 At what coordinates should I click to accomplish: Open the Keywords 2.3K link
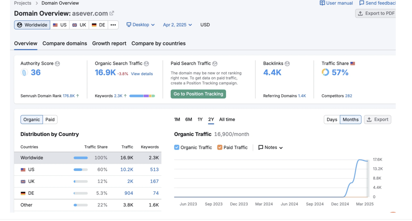pos(118,96)
